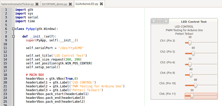Click the Ch4: (Pin 9) label
This screenshot has height=106, width=222.
[x=168, y=73]
